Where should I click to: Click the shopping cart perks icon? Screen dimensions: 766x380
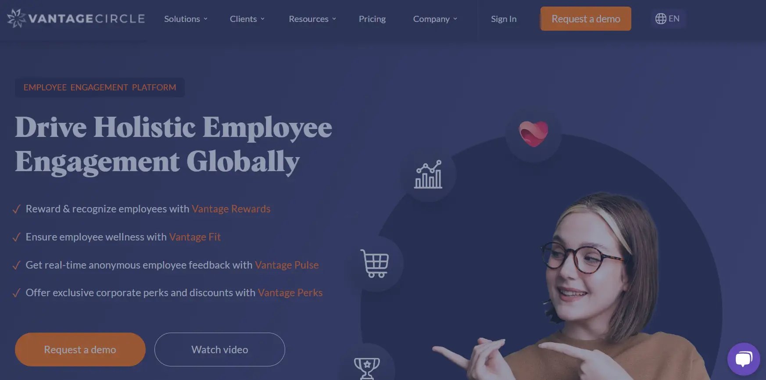[x=375, y=263]
